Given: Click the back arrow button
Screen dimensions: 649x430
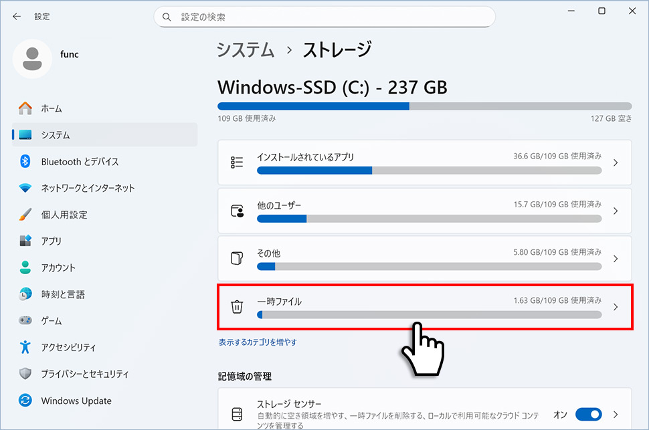Looking at the screenshot, I should click(x=17, y=16).
